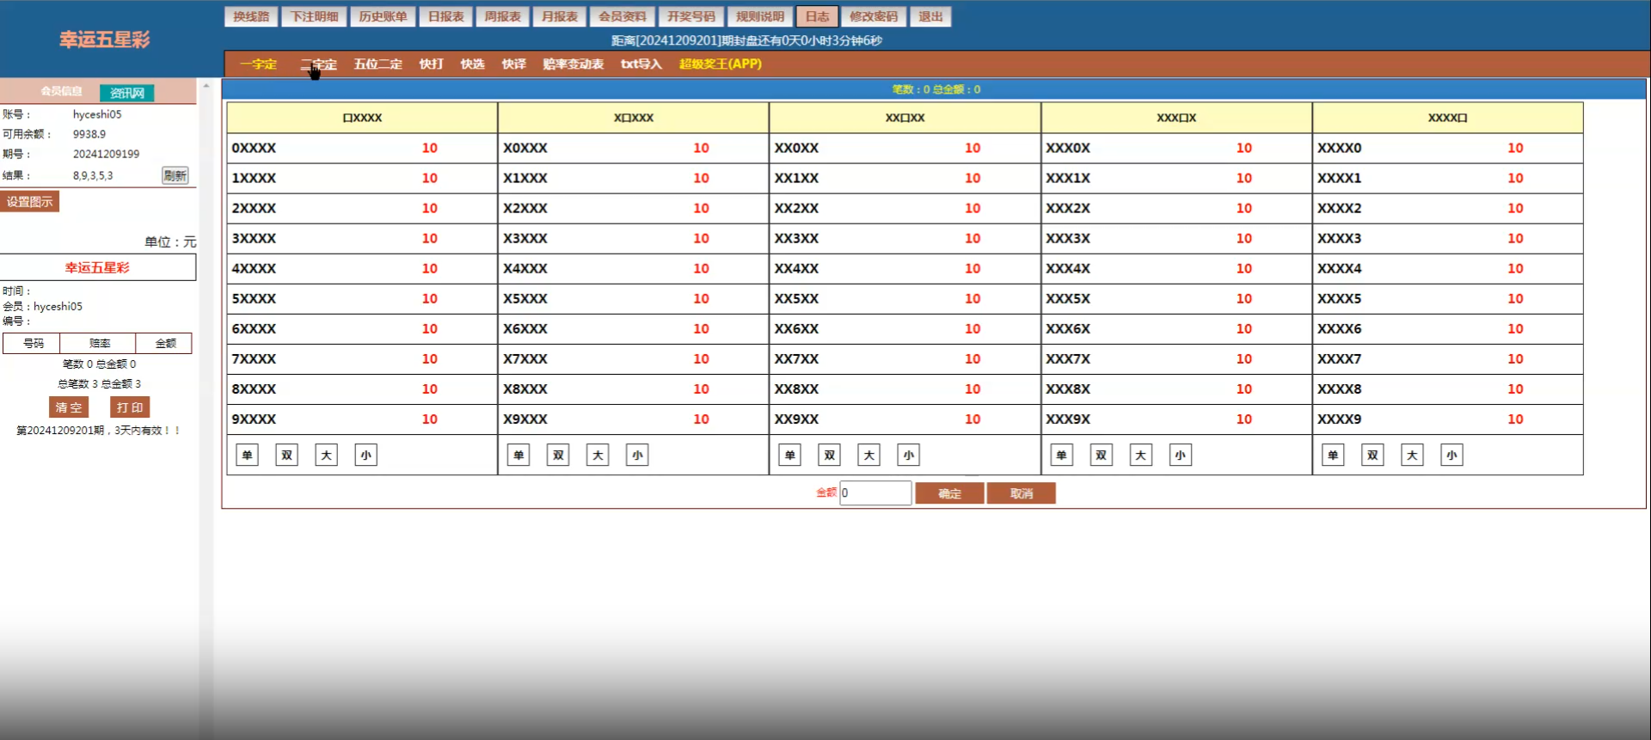Select 双 under the X□XXX column

[558, 456]
